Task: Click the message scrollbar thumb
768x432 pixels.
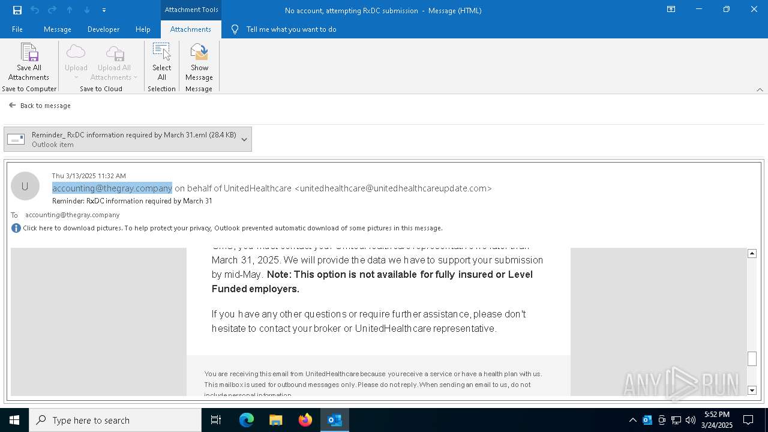Action: pyautogui.click(x=752, y=358)
